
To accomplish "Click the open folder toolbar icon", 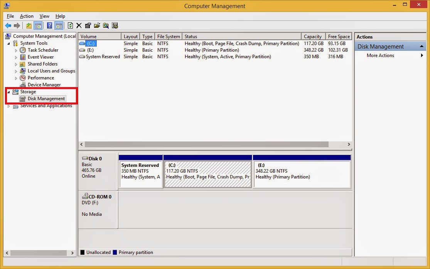I will 97,26.
